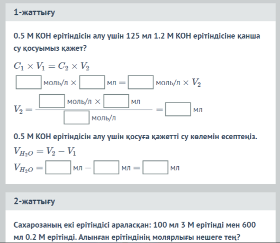Click the first numerator input box in V2 fraction
This screenshot has width=280, height=243.
(x=52, y=101)
